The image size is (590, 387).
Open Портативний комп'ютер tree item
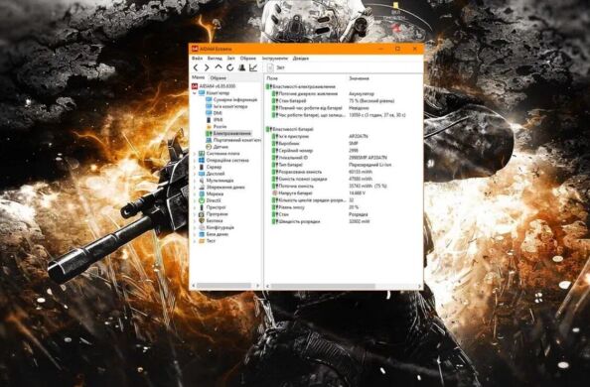click(237, 140)
